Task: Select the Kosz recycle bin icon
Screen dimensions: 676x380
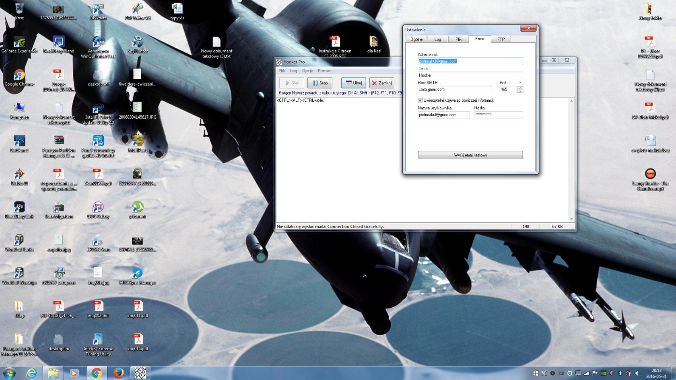Action: pos(19,11)
